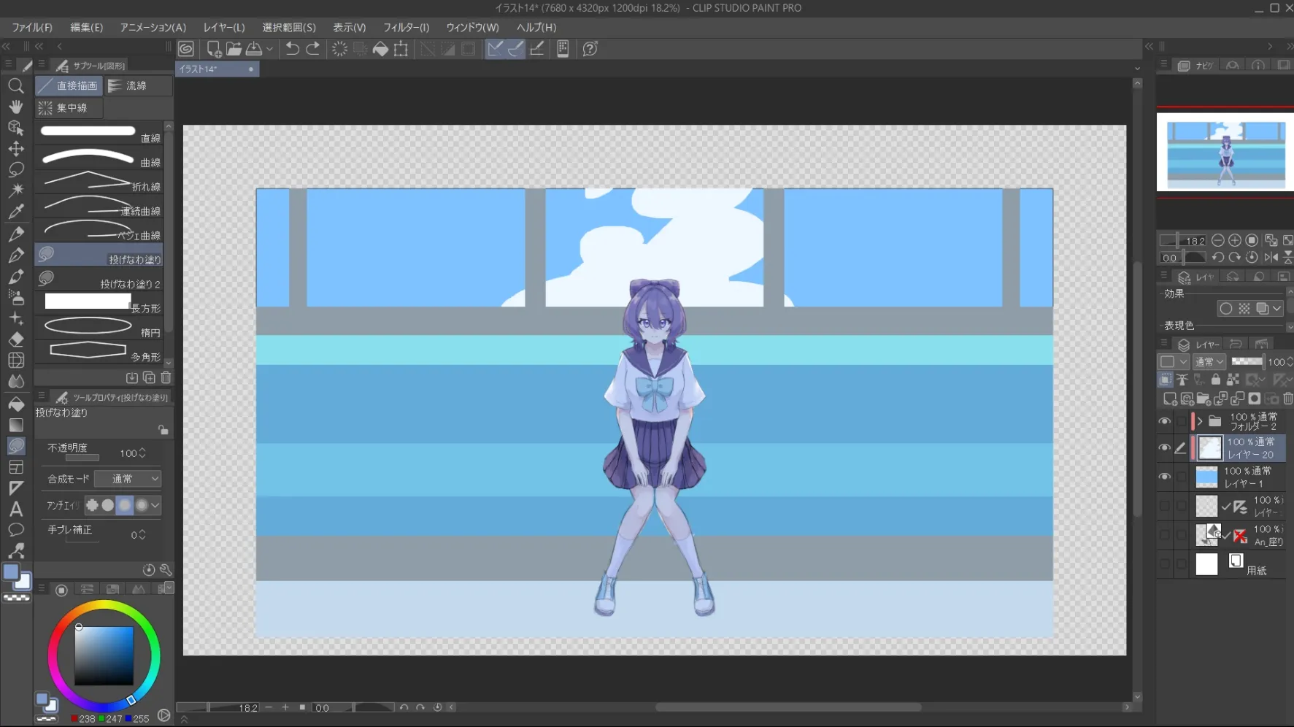Click the flip horizontal icon in Navigator
The width and height of the screenshot is (1294, 727).
click(x=1271, y=258)
